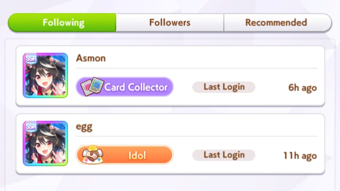340x191 pixels.
Task: Click the SSR badge on Asmon's avatar
Action: click(x=31, y=59)
